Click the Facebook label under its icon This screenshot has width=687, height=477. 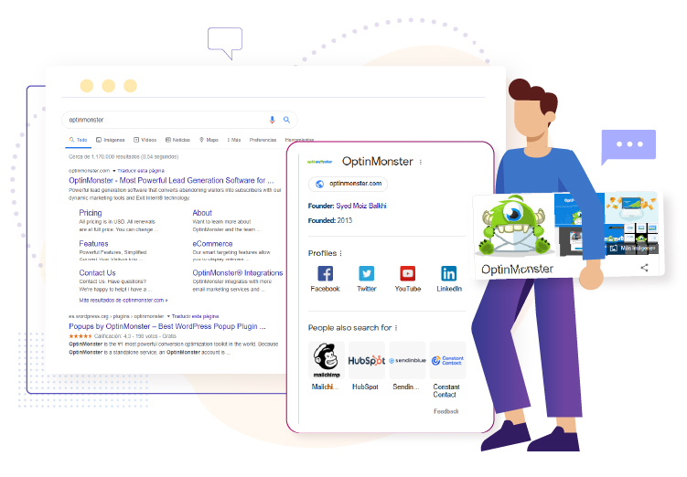(325, 289)
